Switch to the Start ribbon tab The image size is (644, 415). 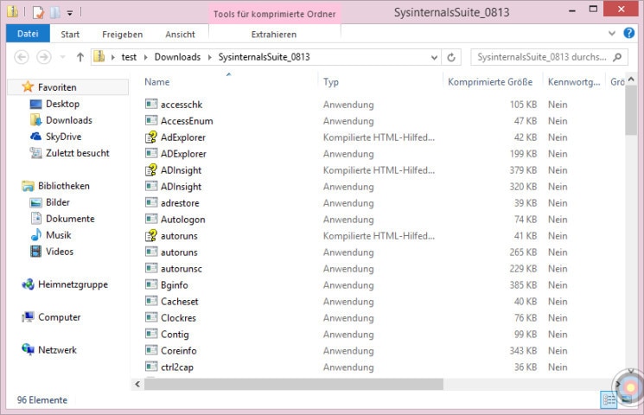click(70, 34)
